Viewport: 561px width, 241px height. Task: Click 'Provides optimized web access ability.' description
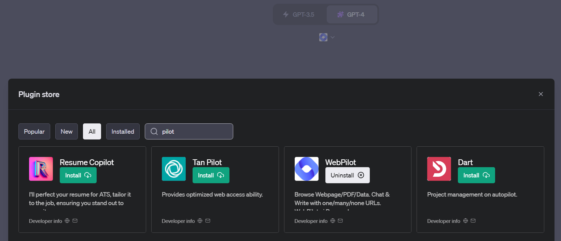point(212,195)
